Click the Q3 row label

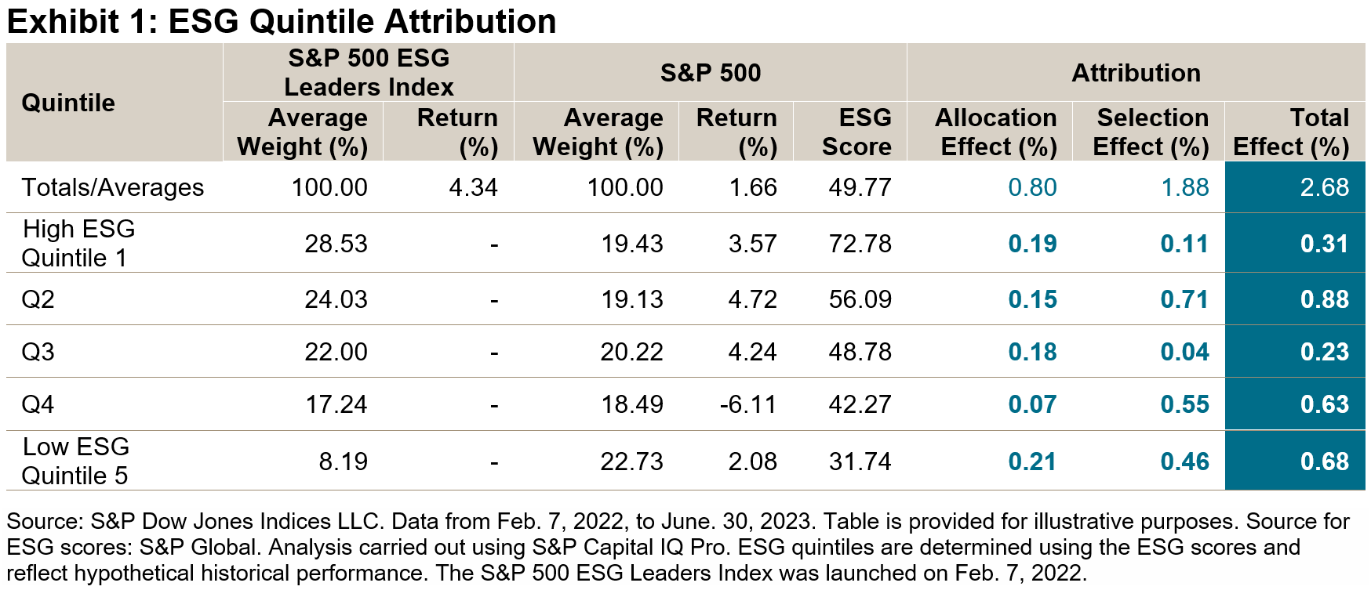(x=38, y=352)
